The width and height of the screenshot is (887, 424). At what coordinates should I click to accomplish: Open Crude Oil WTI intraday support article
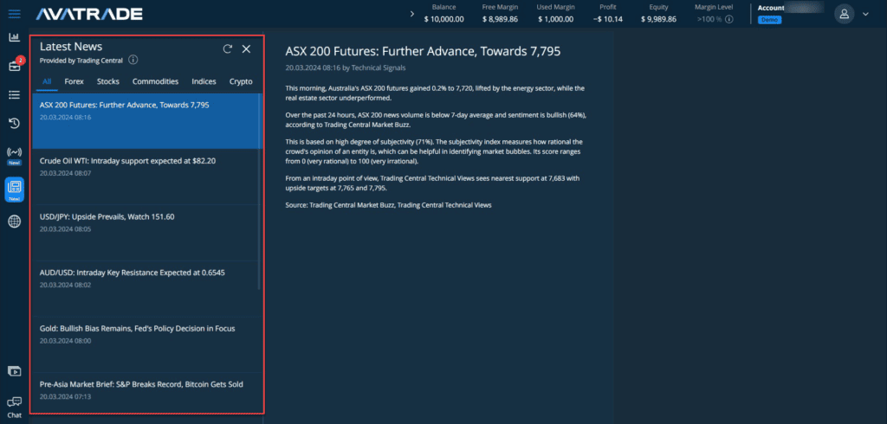click(x=146, y=177)
